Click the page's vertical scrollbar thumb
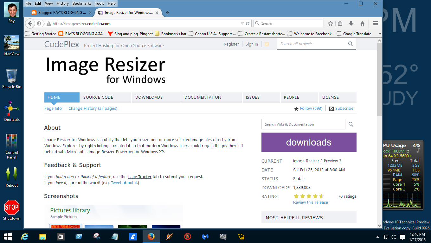This screenshot has width=431, height=243. (x=380, y=80)
